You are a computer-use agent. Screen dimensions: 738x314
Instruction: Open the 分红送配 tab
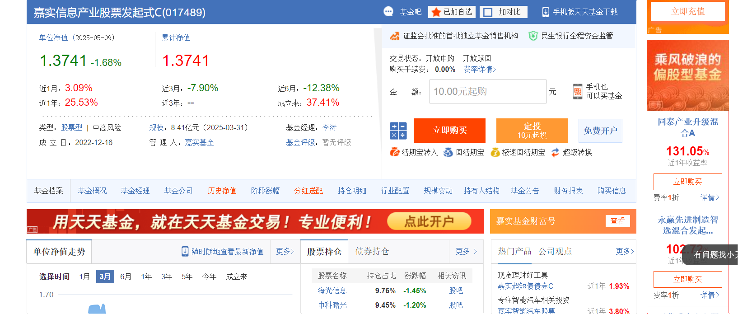(308, 191)
